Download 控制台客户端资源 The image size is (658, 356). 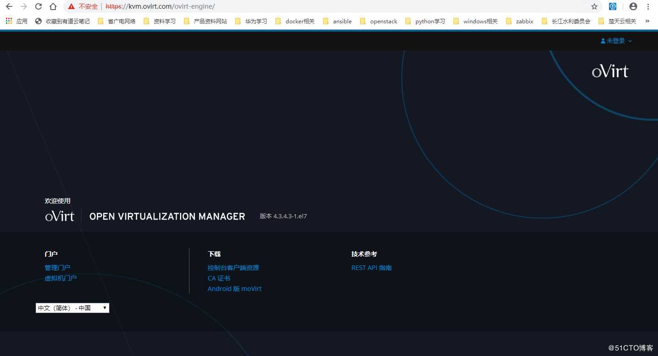click(233, 268)
